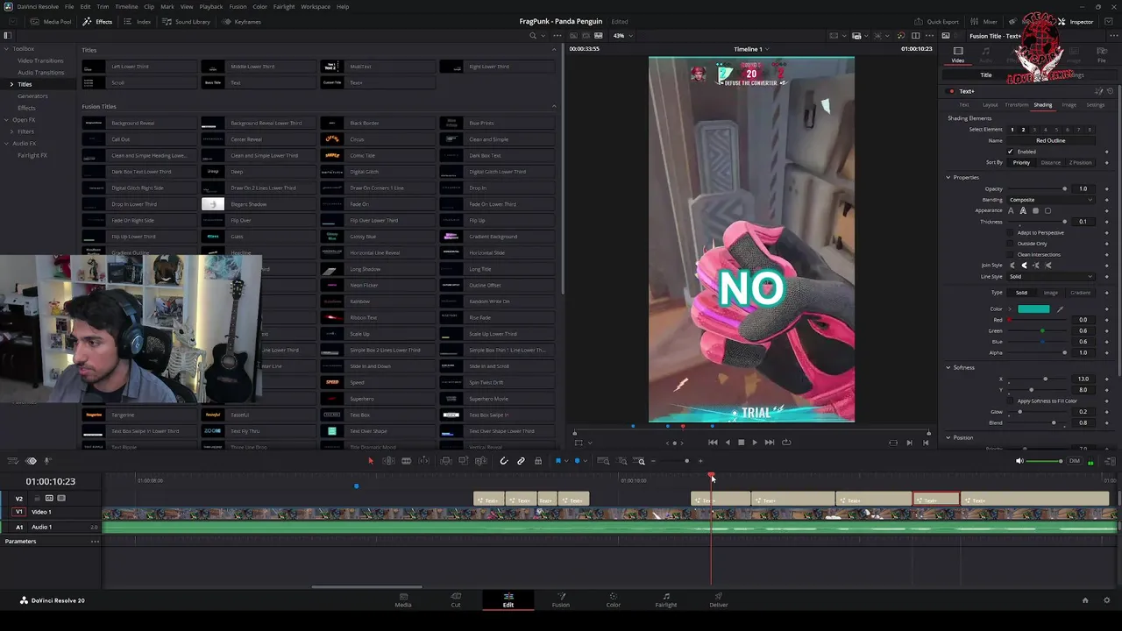Open the Line Style Solid dropdown
The image size is (1122, 631).
(x=1050, y=277)
